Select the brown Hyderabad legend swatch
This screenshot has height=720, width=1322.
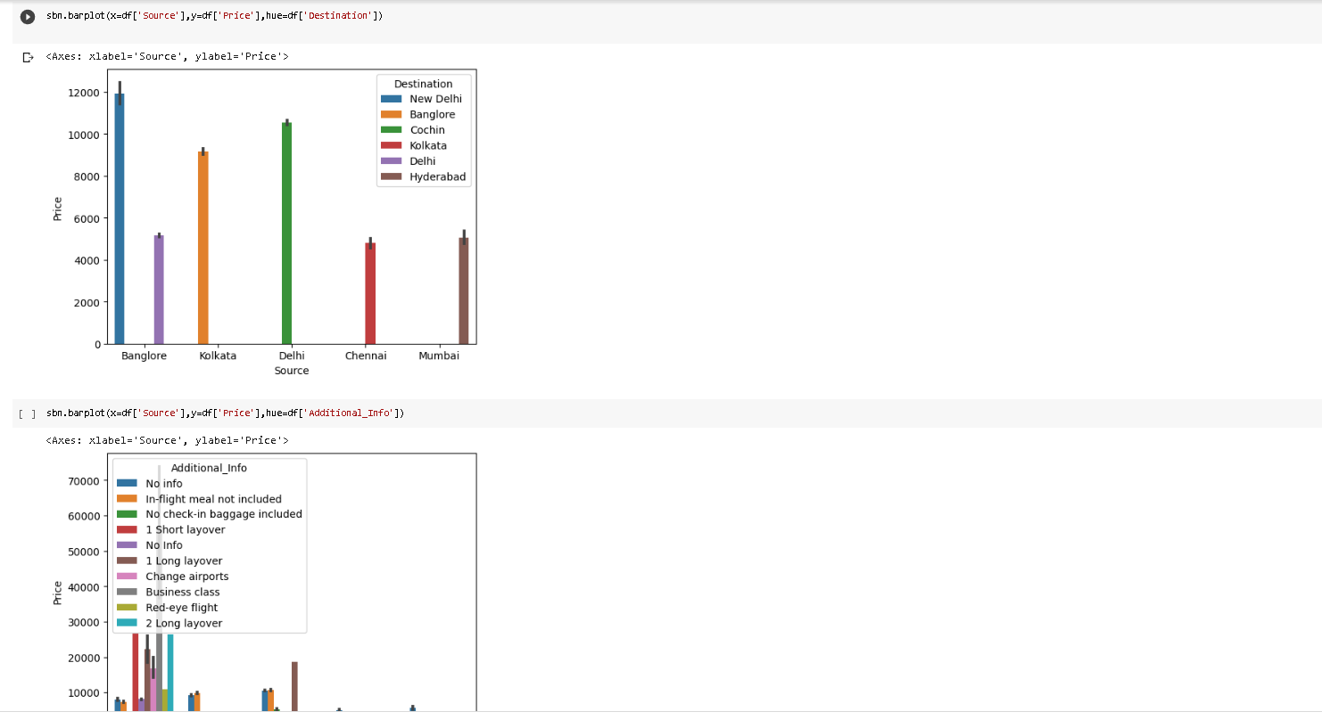391,176
